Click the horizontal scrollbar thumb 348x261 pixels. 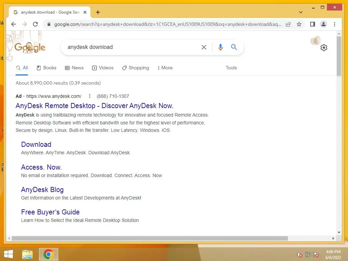coord(150,238)
